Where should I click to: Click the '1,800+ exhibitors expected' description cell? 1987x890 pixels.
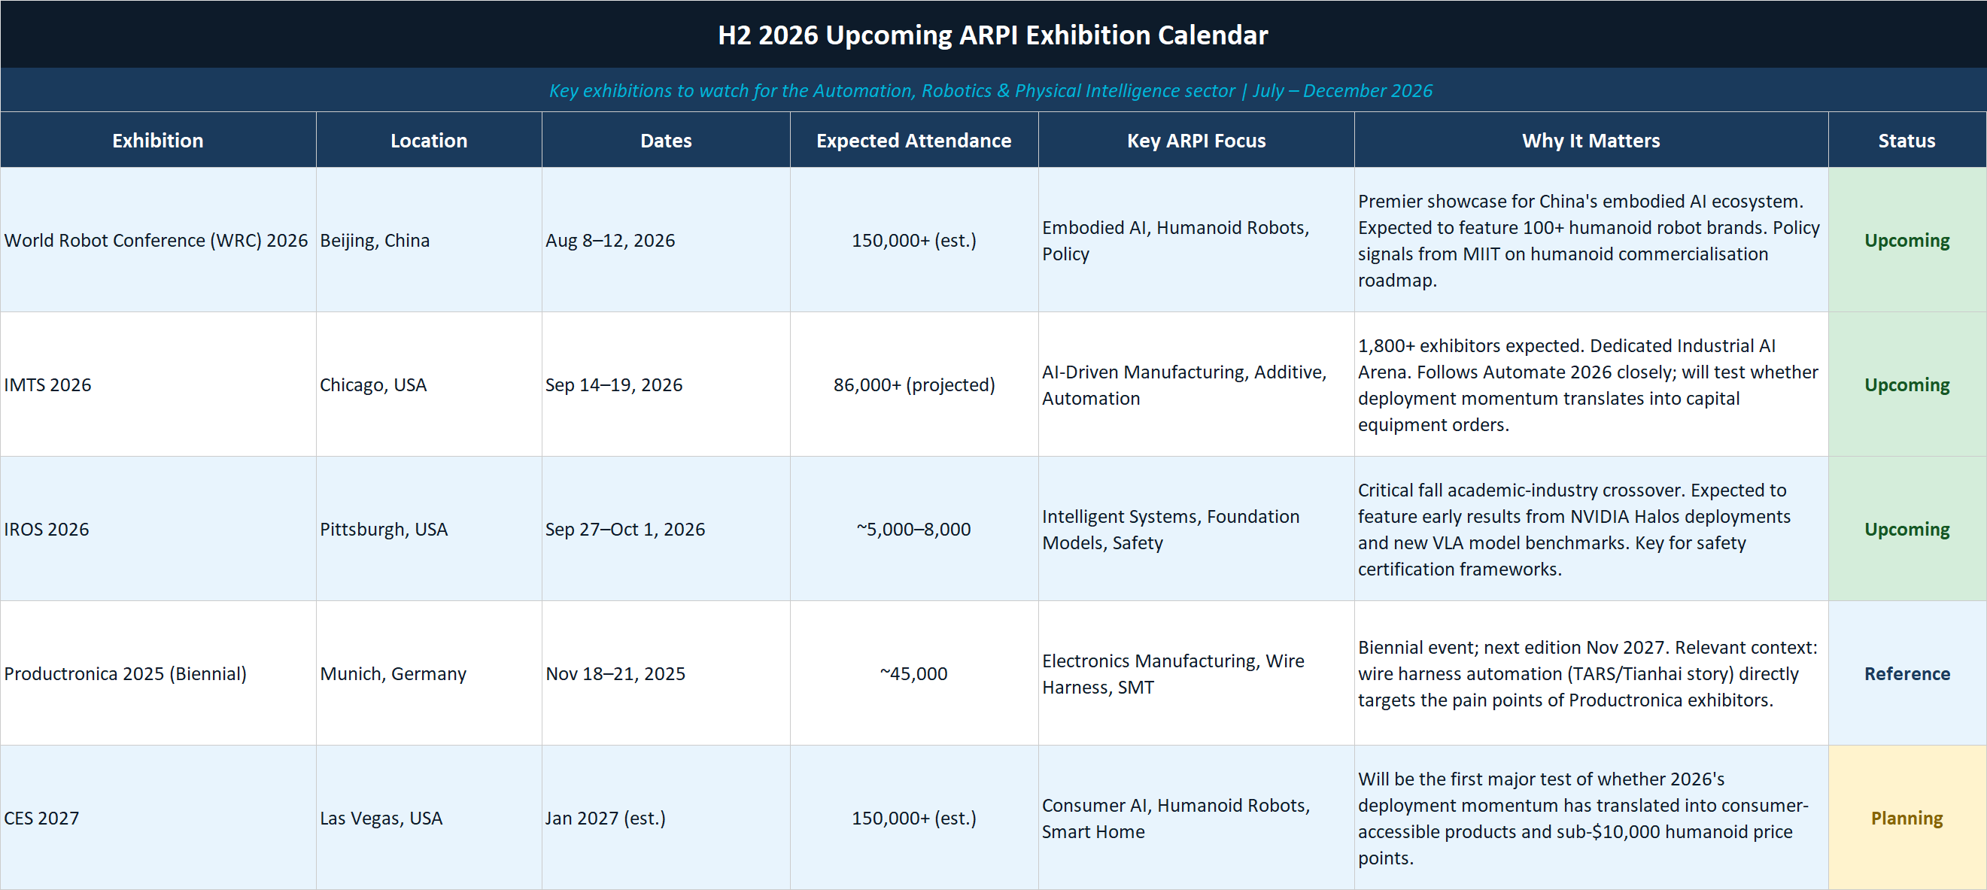pyautogui.click(x=1591, y=384)
